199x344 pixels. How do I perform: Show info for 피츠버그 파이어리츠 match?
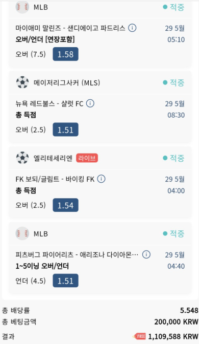click(146, 254)
